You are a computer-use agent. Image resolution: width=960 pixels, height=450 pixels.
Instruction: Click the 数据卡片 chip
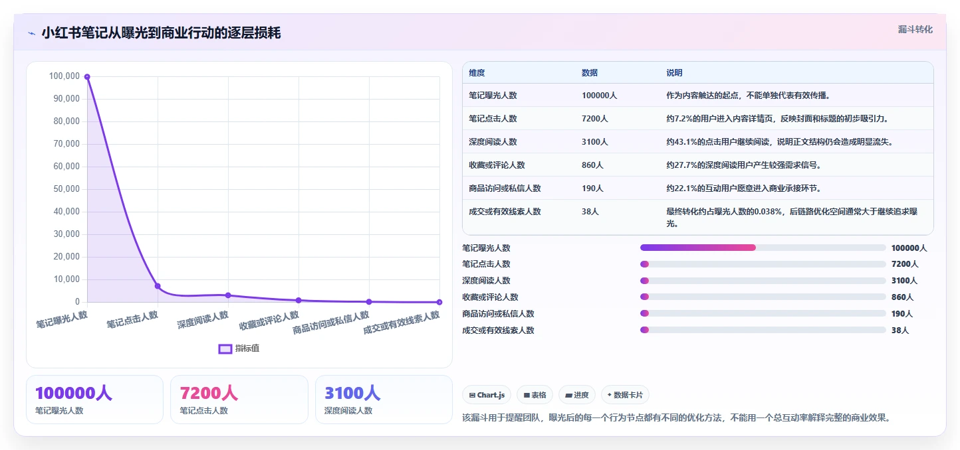625,395
